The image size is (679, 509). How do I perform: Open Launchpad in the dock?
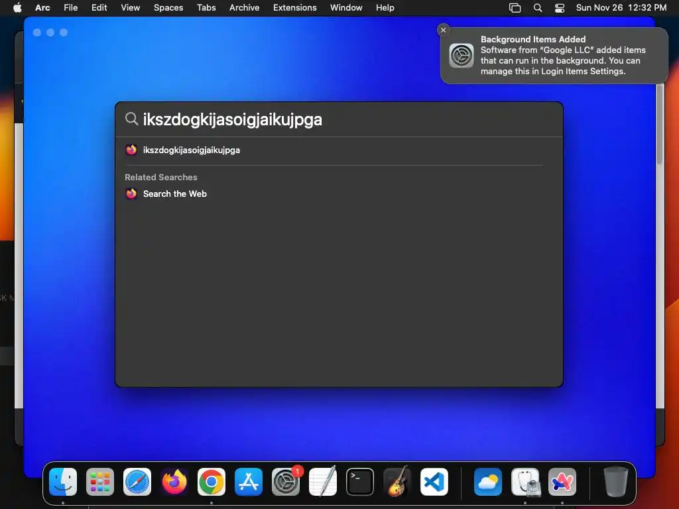click(x=100, y=482)
